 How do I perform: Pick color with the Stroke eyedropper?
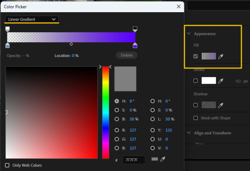coord(221,81)
